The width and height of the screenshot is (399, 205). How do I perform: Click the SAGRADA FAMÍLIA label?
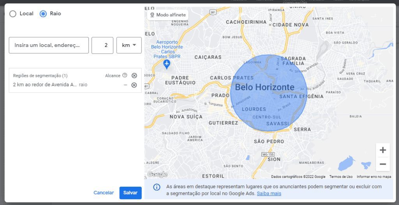click(x=293, y=61)
